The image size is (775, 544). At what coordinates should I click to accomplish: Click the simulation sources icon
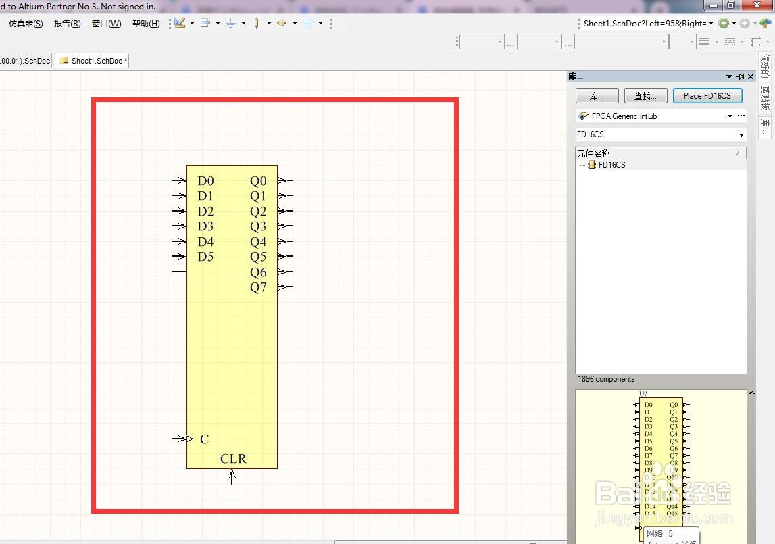[282, 23]
